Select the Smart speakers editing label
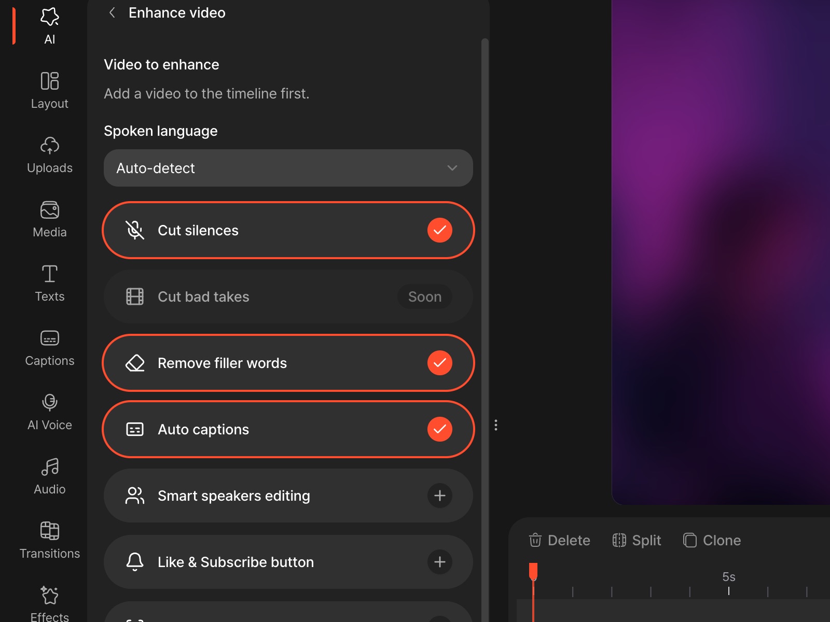 point(234,496)
